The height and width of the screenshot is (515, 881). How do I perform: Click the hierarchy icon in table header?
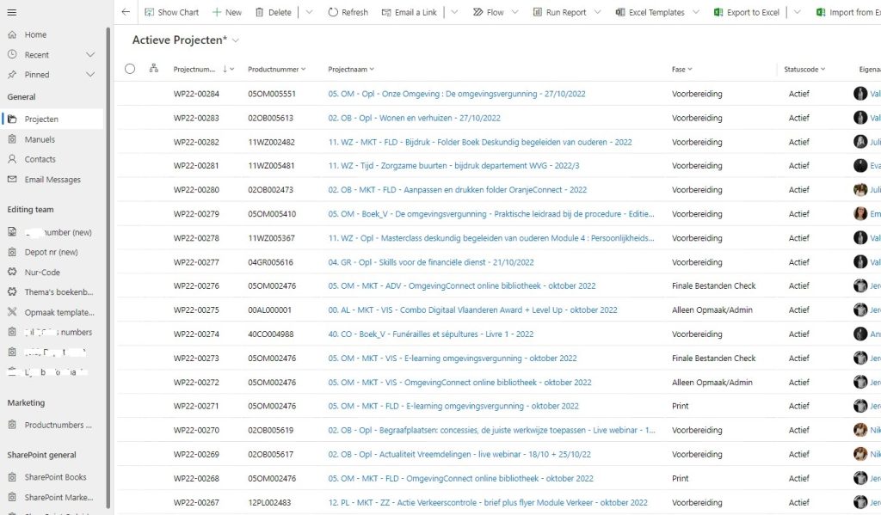click(154, 69)
